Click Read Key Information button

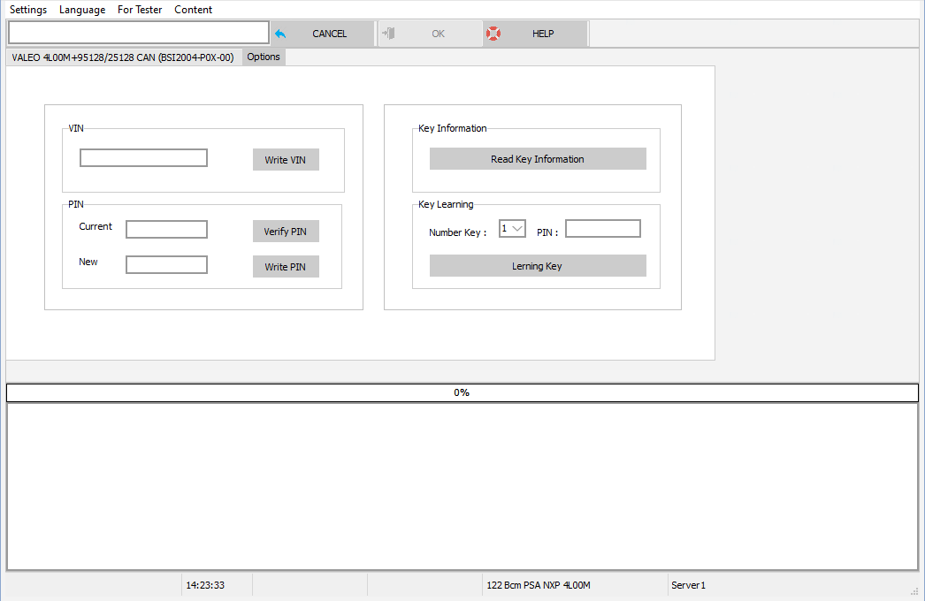coord(538,159)
